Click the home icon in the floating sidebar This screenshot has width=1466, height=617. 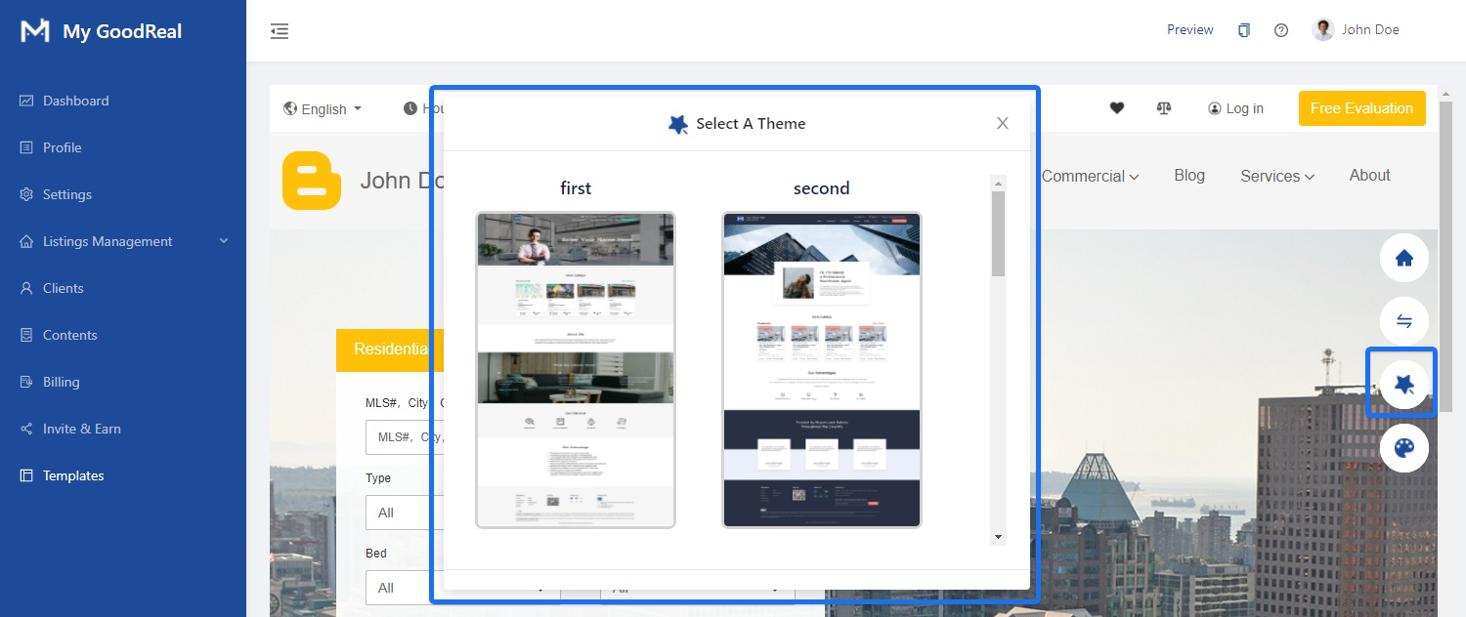1403,258
